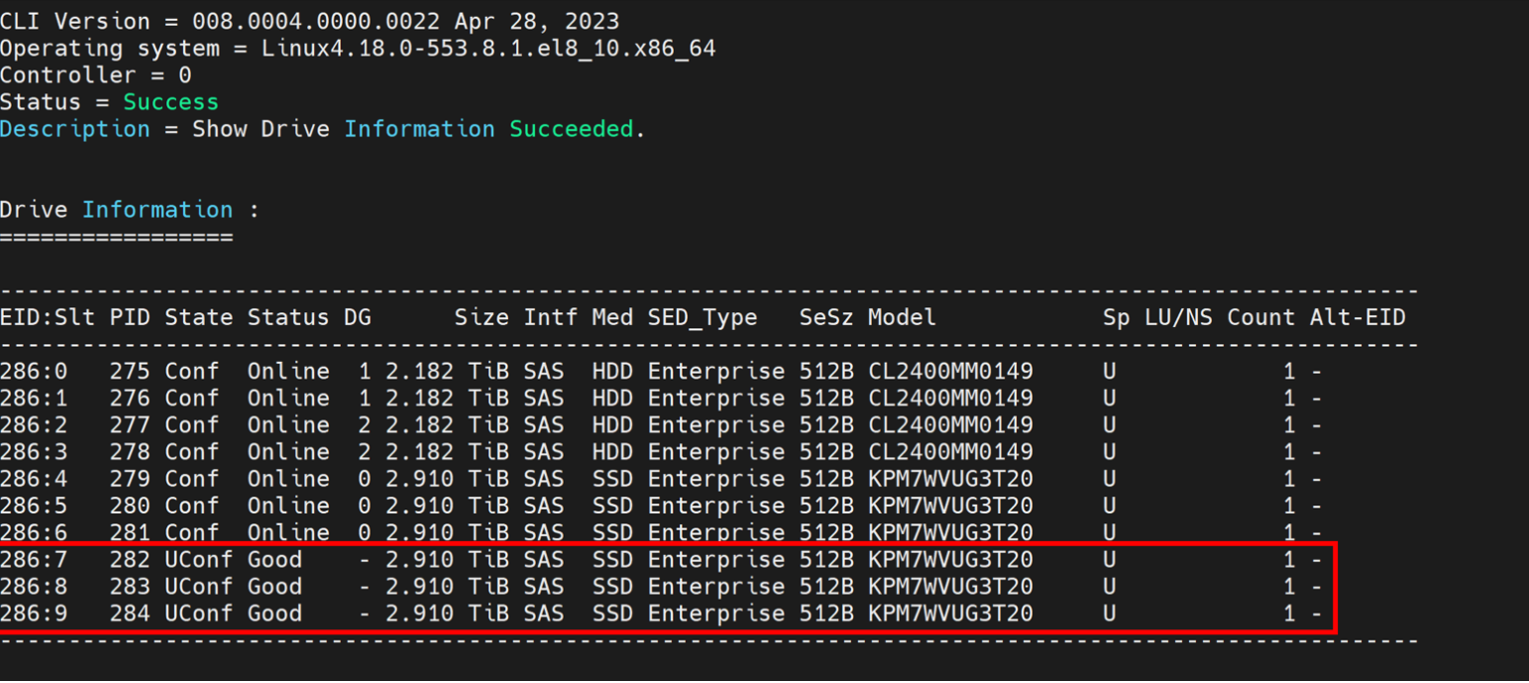Click drive slot entry 286:0
Screen dimensions: 1529x683
pyautogui.click(x=34, y=371)
